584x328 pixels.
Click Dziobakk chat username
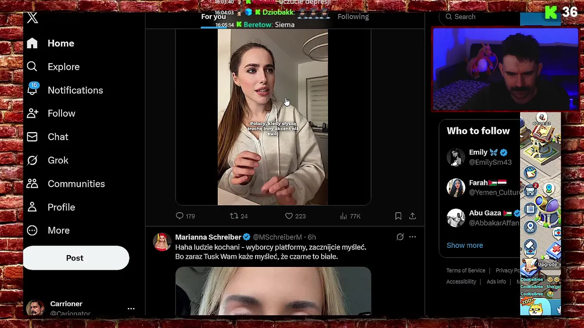point(278,12)
